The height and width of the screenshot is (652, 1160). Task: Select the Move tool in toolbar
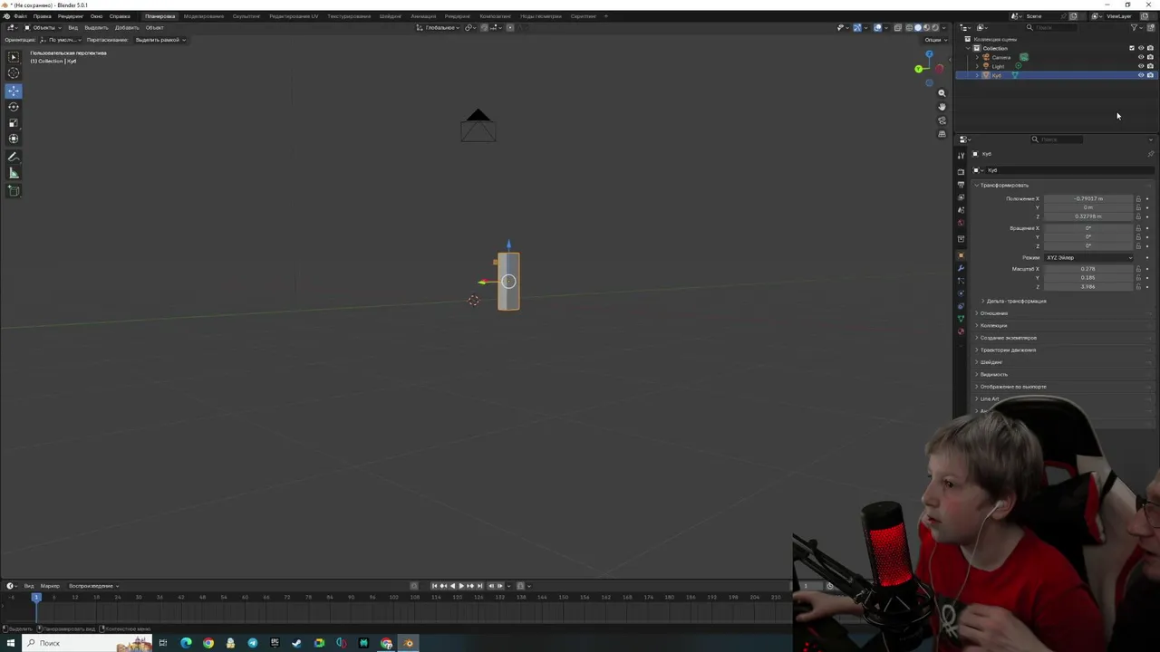(14, 91)
